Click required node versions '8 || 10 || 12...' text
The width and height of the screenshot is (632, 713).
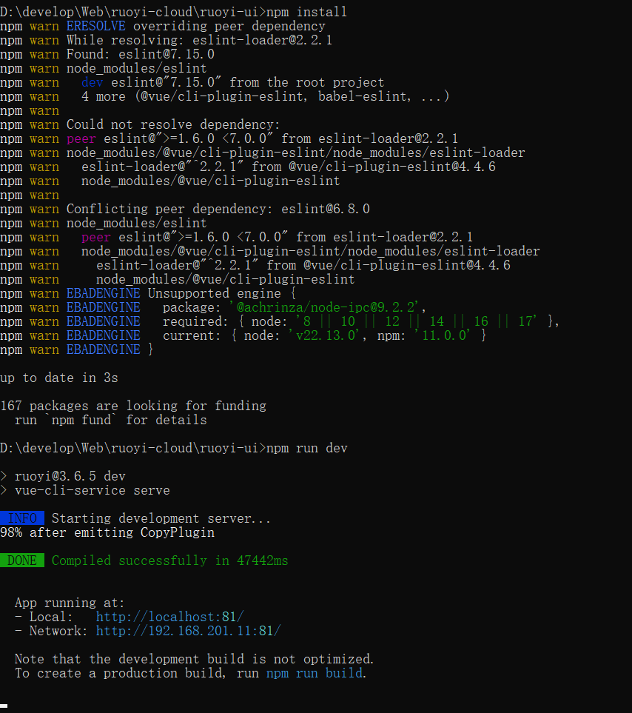416,321
